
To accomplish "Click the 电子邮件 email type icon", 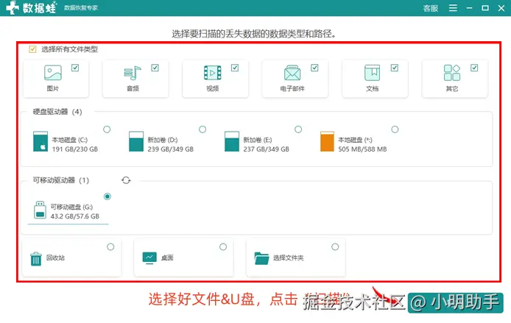I will [292, 73].
